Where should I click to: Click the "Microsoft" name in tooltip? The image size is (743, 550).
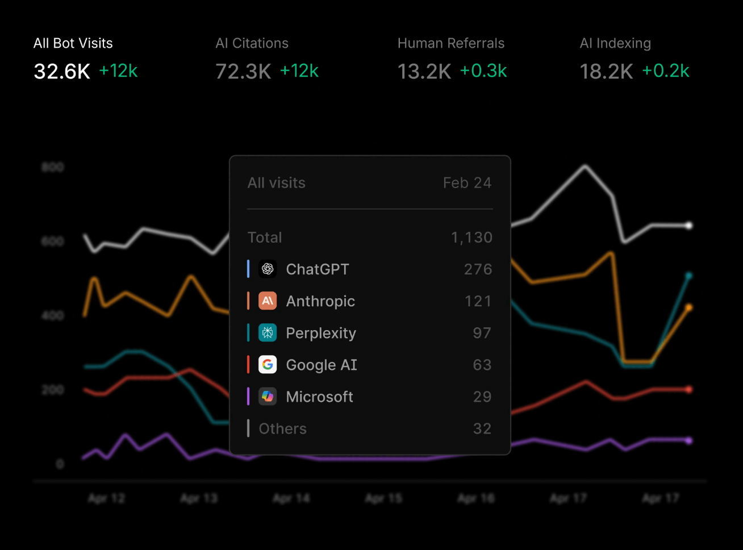[x=319, y=397]
